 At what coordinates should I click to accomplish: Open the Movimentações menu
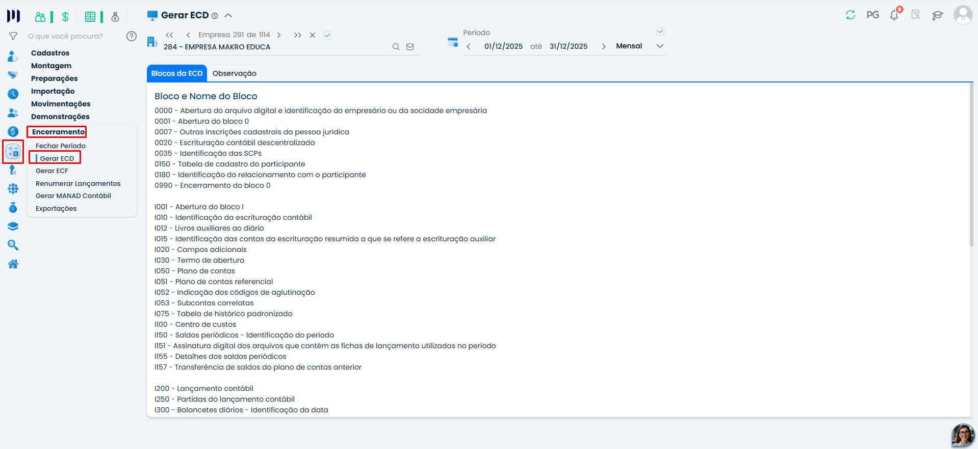point(61,104)
